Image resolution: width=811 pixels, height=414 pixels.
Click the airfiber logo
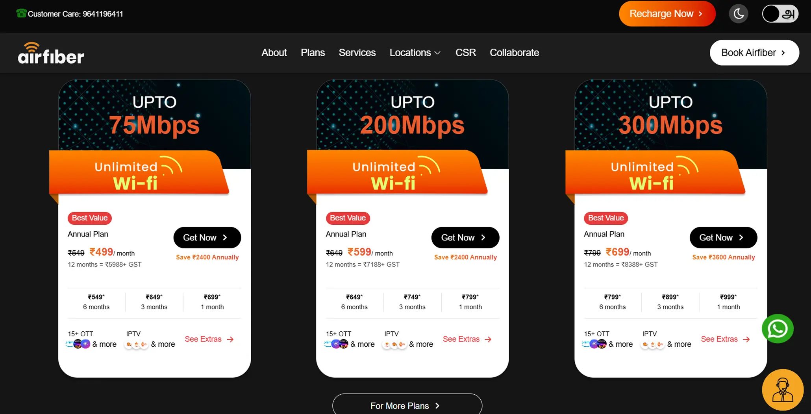tap(51, 53)
